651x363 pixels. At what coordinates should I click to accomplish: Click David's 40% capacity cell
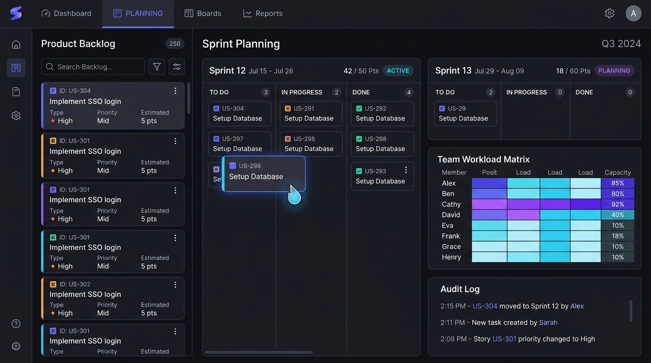coord(617,215)
